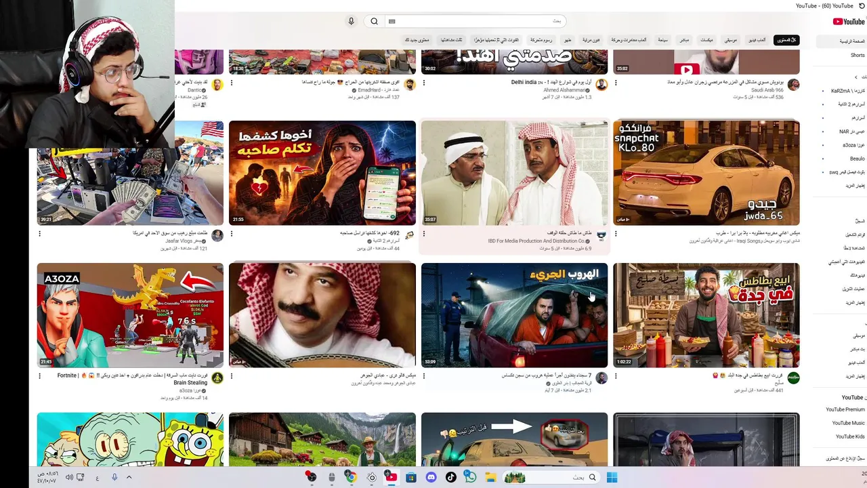This screenshot has height=488, width=867.
Task: Open Microsoft Store from the taskbar
Action: (x=410, y=477)
